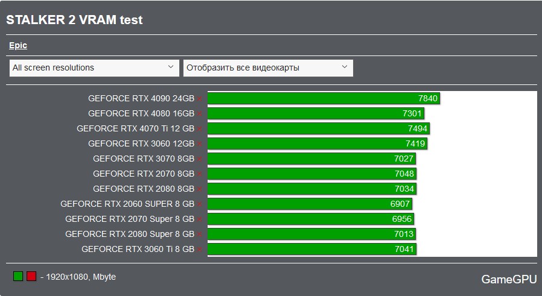
Task: Click red X beside RTX 3060 Ti 8 GB
Action: (x=200, y=250)
